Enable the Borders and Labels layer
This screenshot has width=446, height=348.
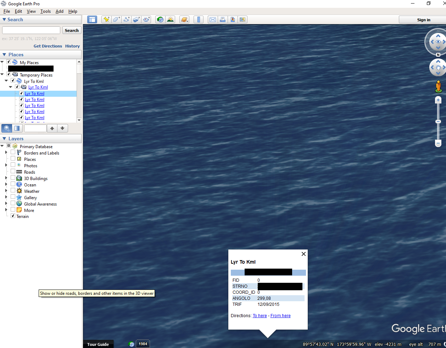click(x=13, y=152)
